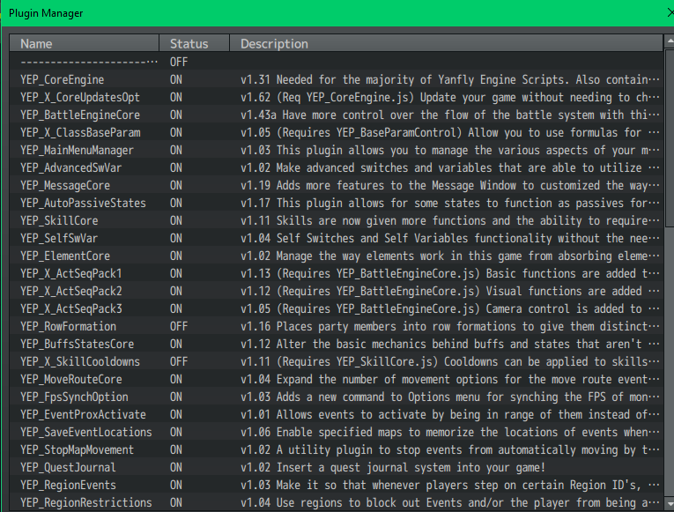
Task: Select the YEP_EventProxActivate plugin
Action: (337, 414)
